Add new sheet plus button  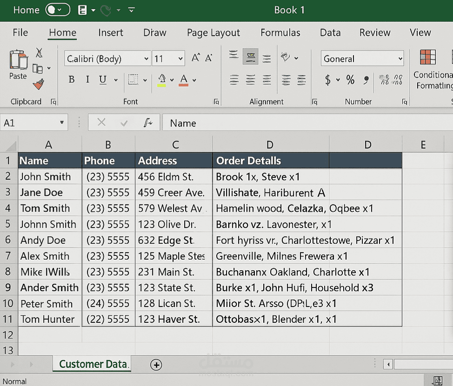pos(156,365)
